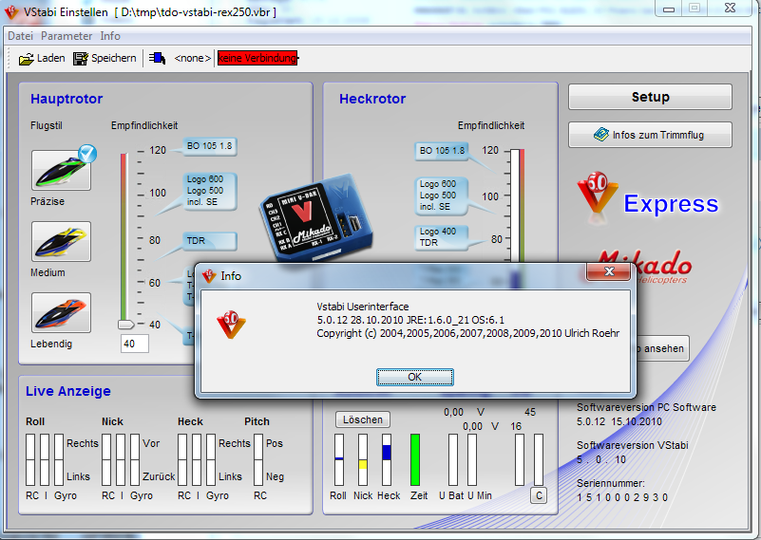The height and width of the screenshot is (540, 761).
Task: Select the Medium flight style helicopter
Action: tap(61, 241)
